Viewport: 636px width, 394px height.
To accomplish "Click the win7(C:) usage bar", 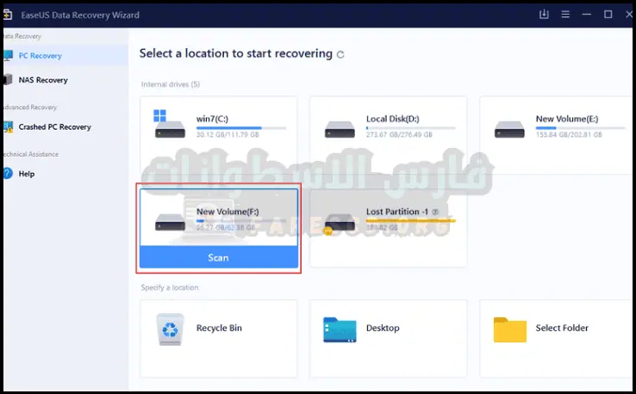I will pos(241,126).
